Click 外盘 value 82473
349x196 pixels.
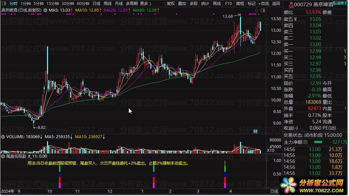(x=315, y=108)
